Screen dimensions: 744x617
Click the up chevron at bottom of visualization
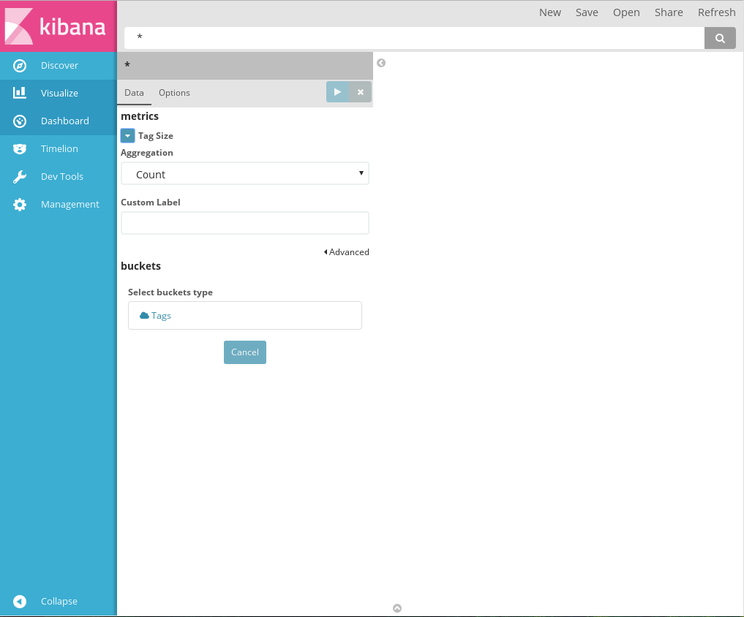(x=397, y=608)
